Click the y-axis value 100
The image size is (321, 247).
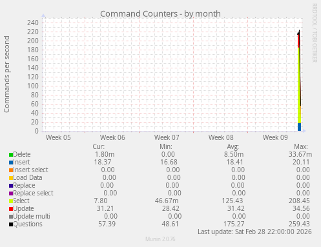coord(33,86)
